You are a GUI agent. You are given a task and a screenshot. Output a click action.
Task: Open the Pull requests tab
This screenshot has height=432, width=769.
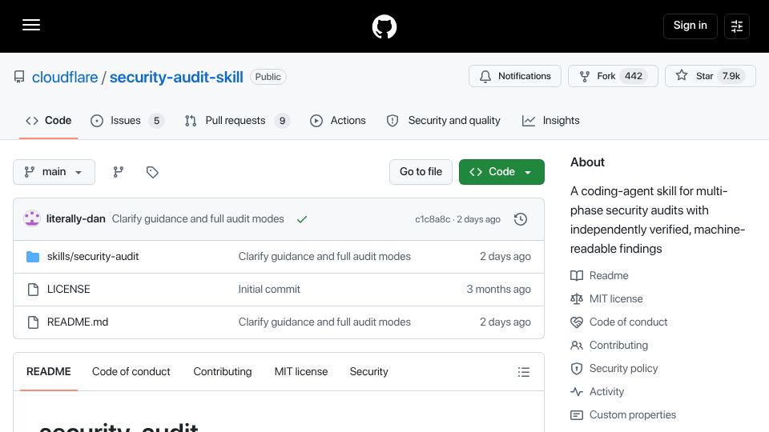(237, 121)
